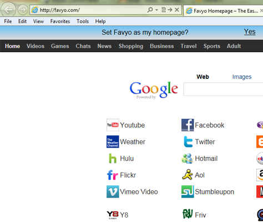Viewport: 263px width, 222px height.
Task: Click the eBay icon
Action: click(x=260, y=158)
